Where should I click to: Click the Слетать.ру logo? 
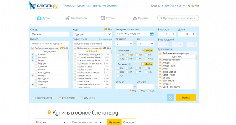point(43,5)
